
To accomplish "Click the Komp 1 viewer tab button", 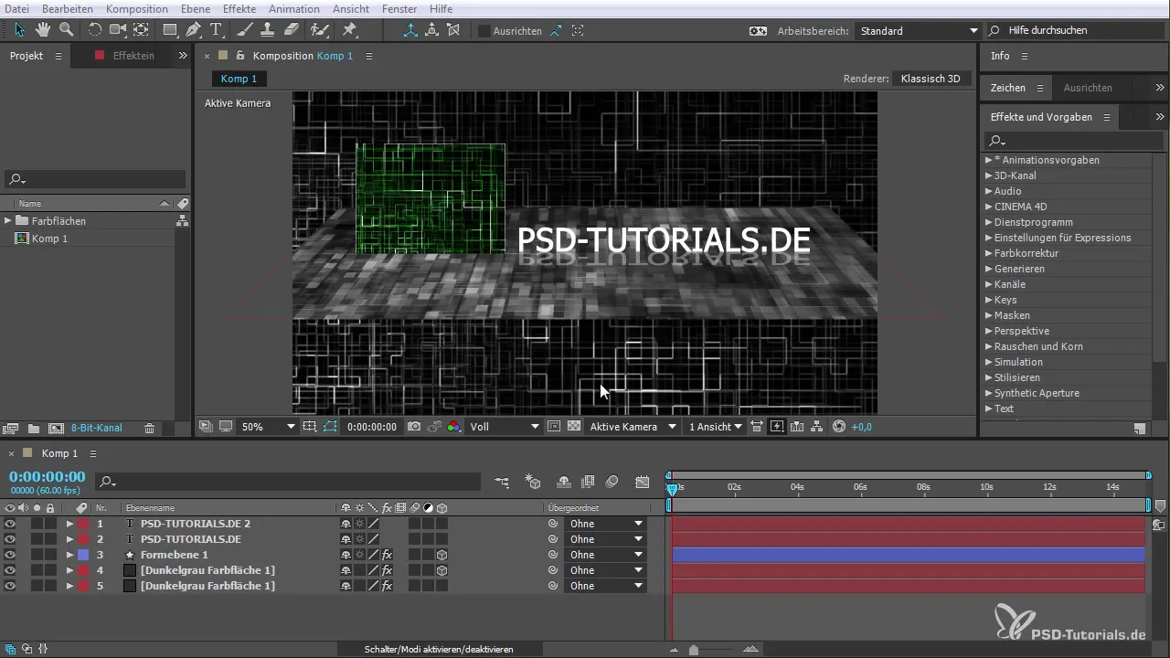I will coord(239,79).
